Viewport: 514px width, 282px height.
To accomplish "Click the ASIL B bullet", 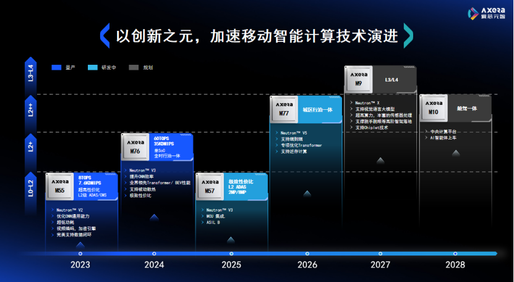I will coord(213,223).
